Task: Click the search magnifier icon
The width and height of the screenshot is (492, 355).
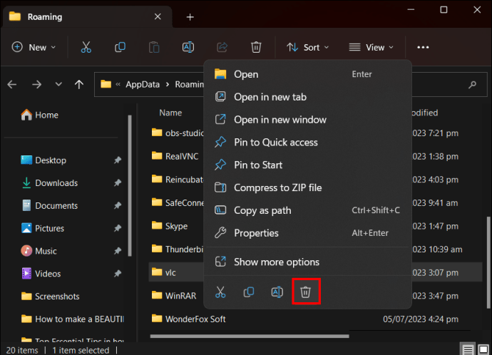Action: (472, 84)
